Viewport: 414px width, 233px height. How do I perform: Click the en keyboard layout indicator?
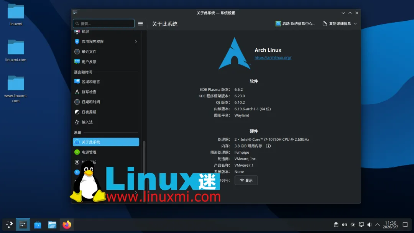(x=344, y=225)
